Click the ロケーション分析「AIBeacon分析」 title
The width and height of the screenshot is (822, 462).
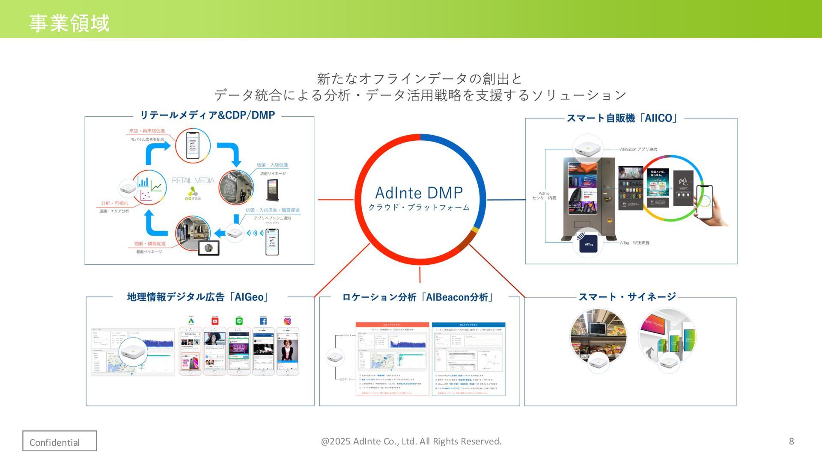418,297
